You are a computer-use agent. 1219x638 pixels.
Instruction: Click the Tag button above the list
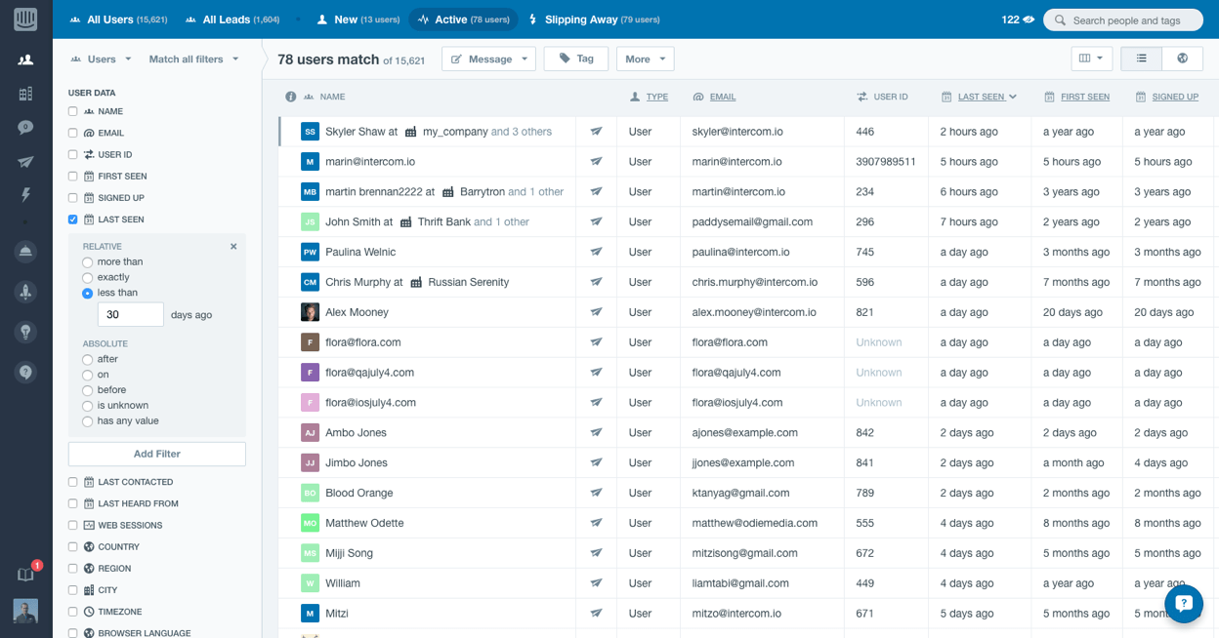[577, 58]
